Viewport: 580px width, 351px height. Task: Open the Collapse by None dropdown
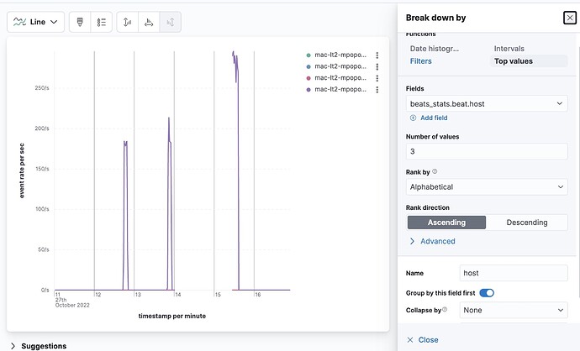click(x=514, y=310)
